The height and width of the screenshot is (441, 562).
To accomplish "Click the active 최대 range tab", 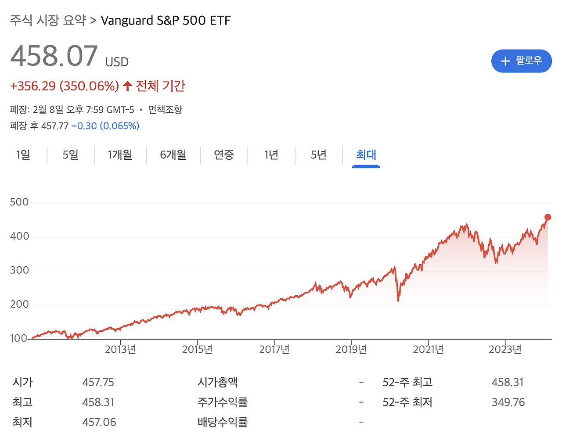I will click(366, 155).
